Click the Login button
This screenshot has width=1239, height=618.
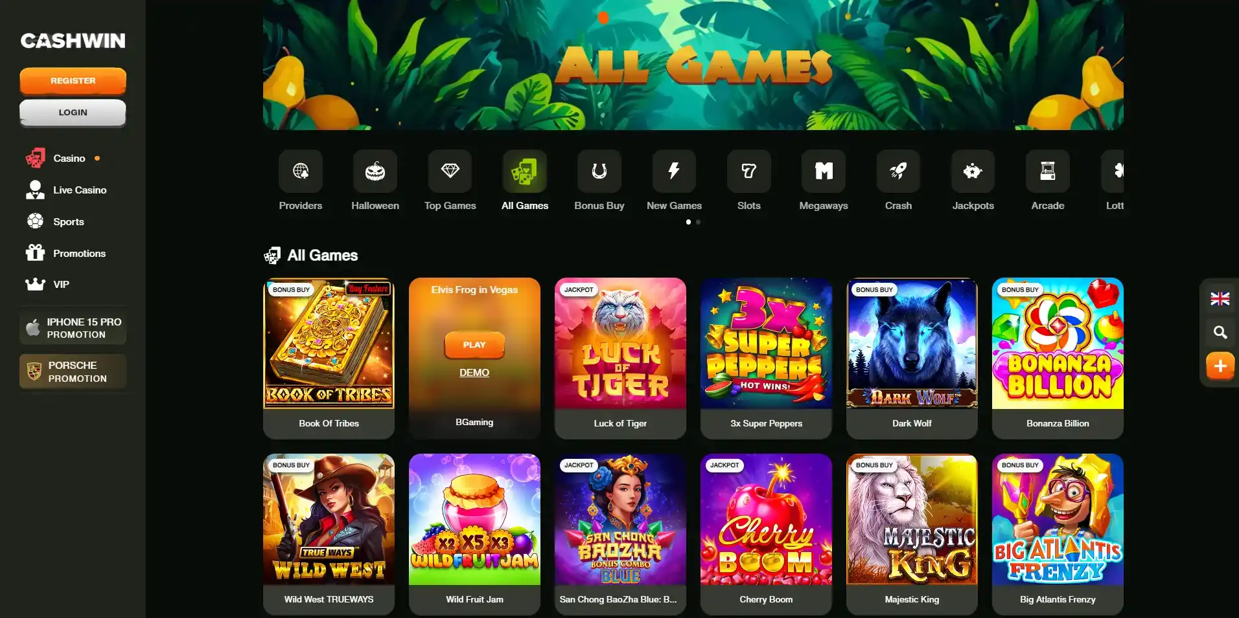[73, 113]
